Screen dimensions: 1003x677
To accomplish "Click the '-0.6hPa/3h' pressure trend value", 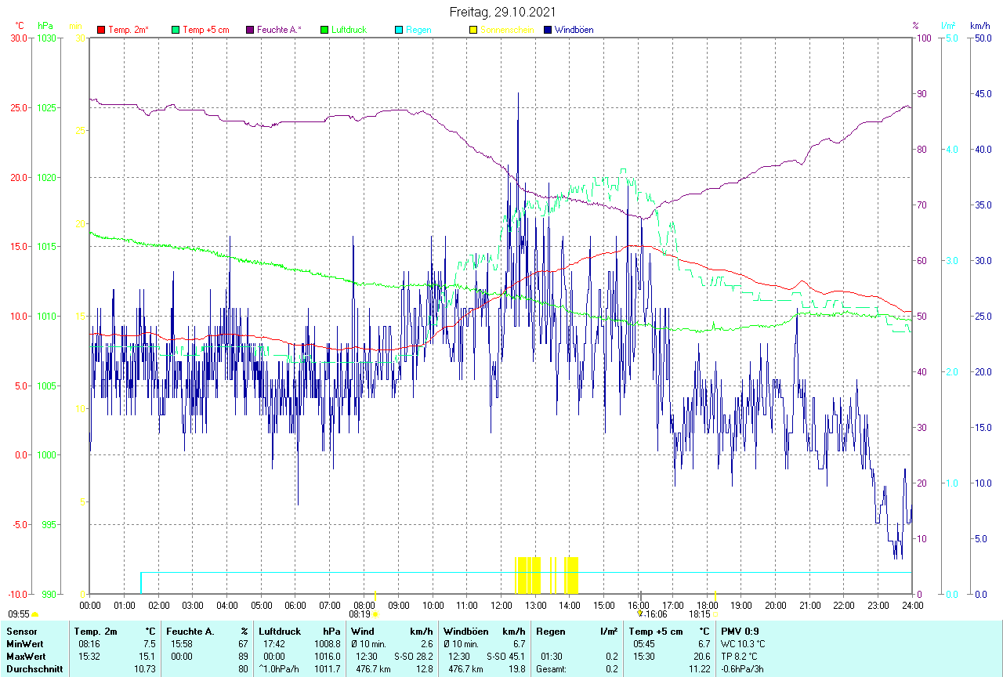I will pos(743,669).
